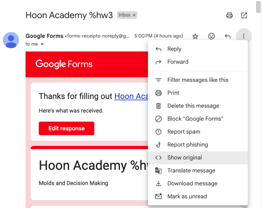Screen dimensions: 262x208
Task: Choose Forward in the menu
Action: coord(198,62)
